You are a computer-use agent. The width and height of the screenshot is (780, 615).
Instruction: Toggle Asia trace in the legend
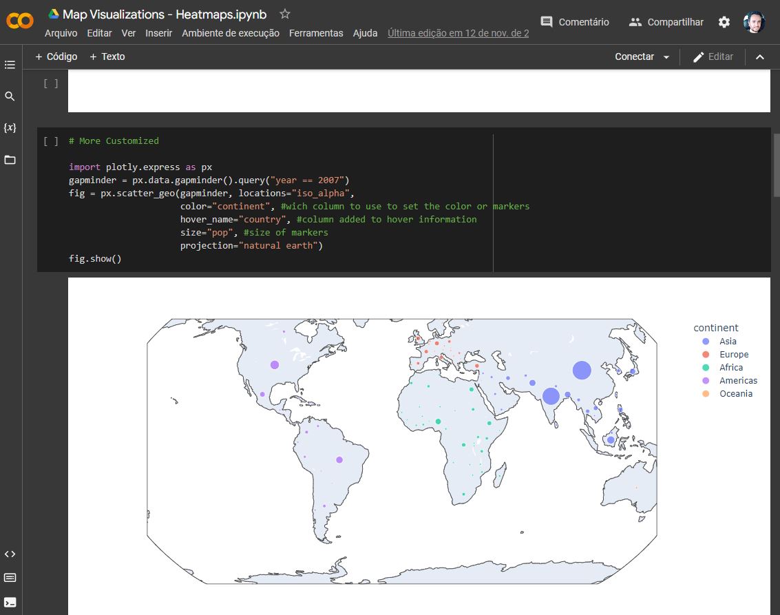727,341
